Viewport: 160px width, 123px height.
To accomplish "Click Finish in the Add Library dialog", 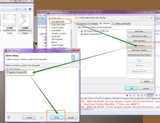I will pyautogui.click(x=57, y=118).
